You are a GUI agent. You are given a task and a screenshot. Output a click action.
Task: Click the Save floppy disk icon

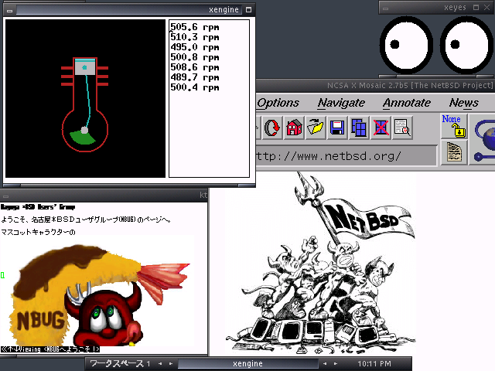pos(337,128)
